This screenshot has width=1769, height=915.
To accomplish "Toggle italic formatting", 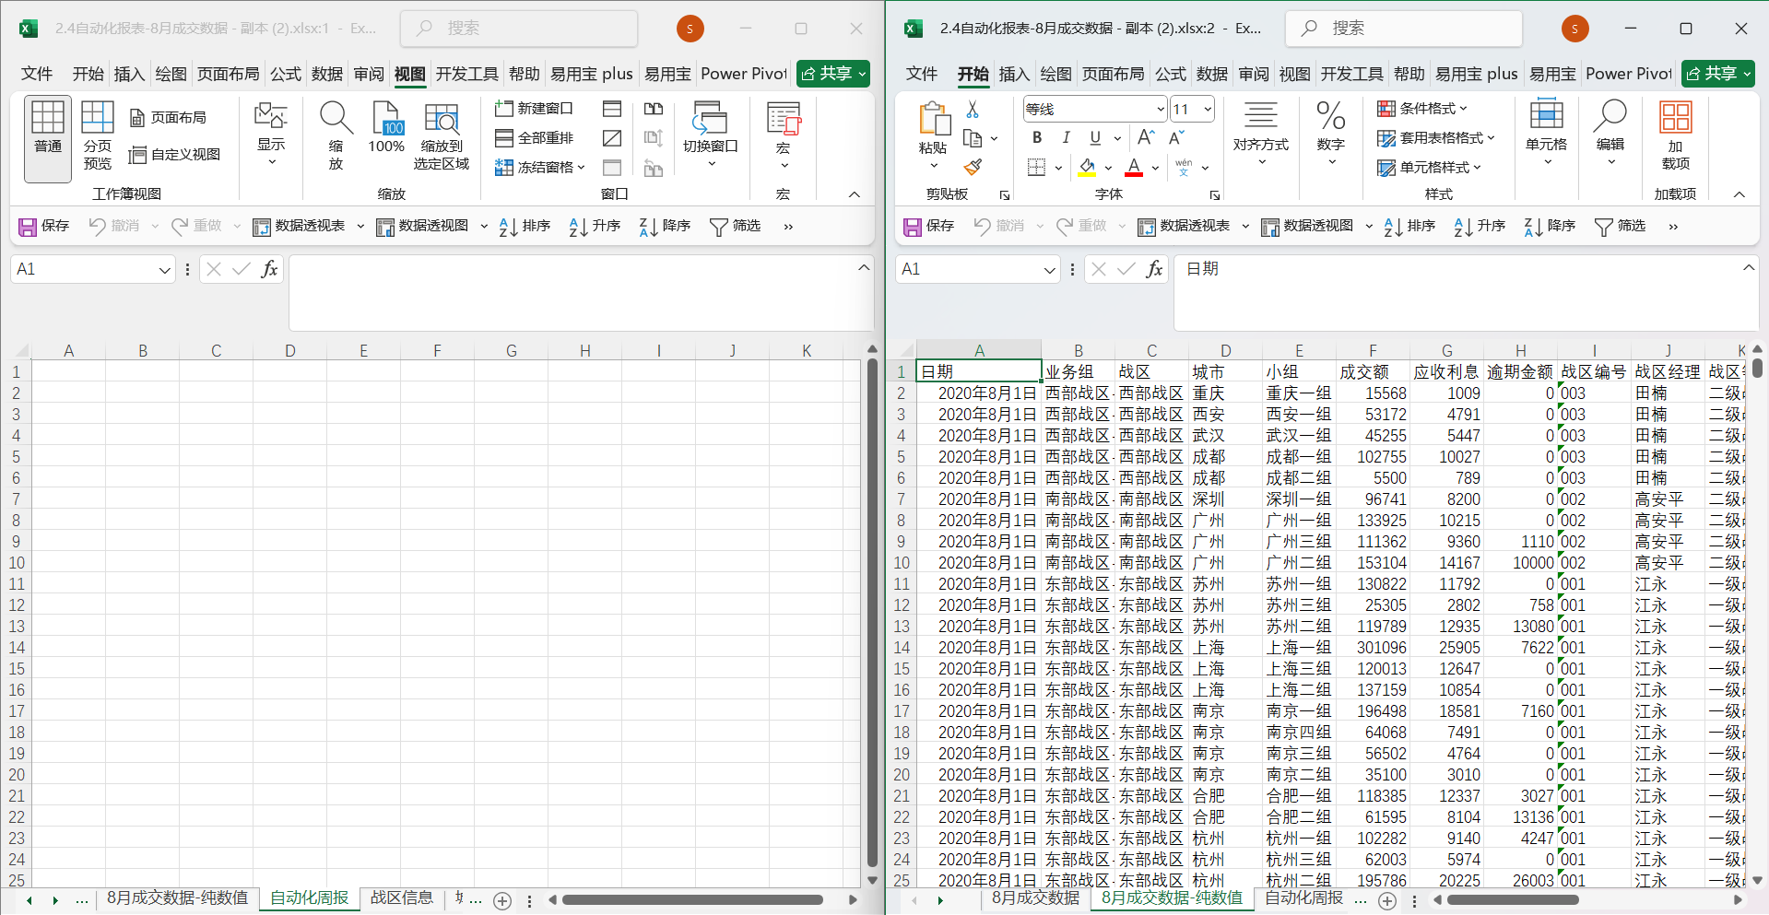I will click(1066, 137).
